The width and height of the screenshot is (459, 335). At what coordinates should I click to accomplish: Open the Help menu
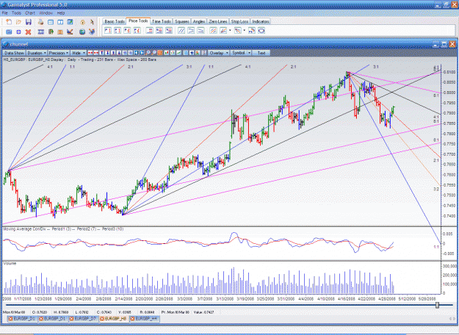click(61, 13)
